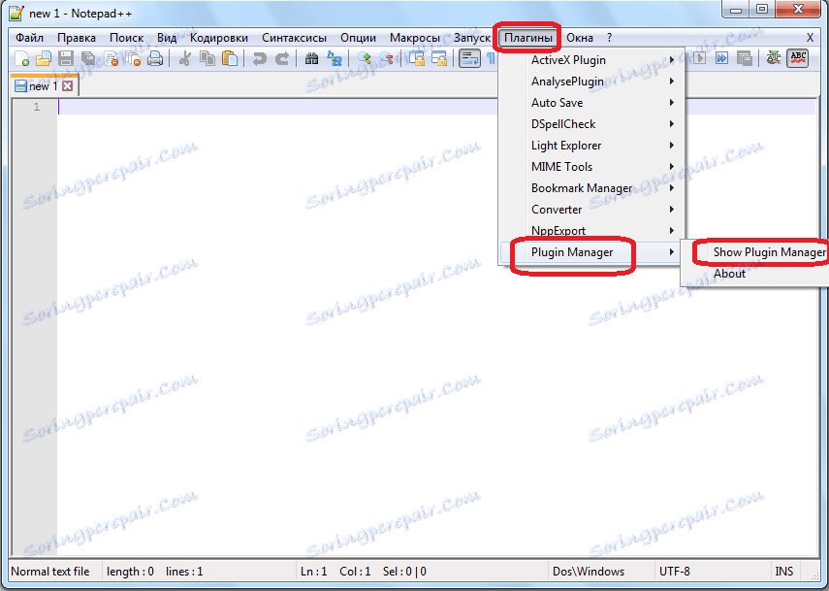829x591 pixels.
Task: Click Dos\Windows status bar entry
Action: pos(589,572)
